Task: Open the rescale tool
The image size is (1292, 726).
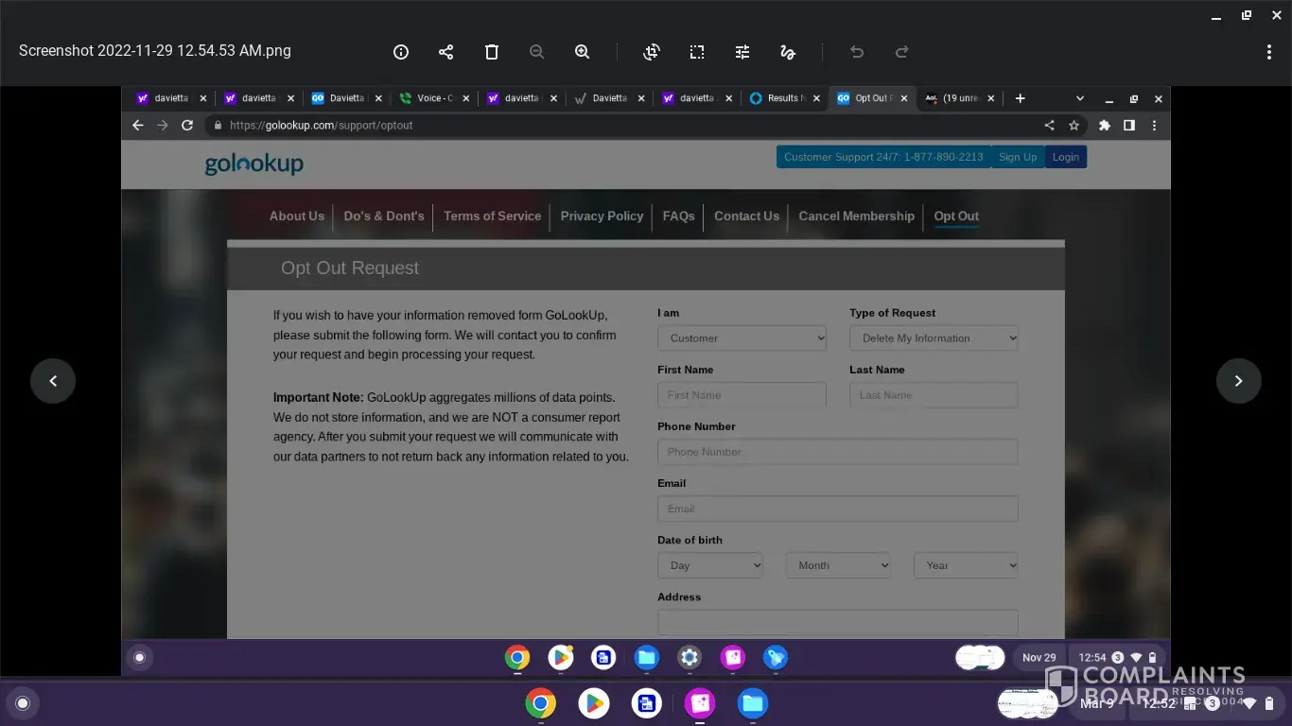Action: click(697, 52)
